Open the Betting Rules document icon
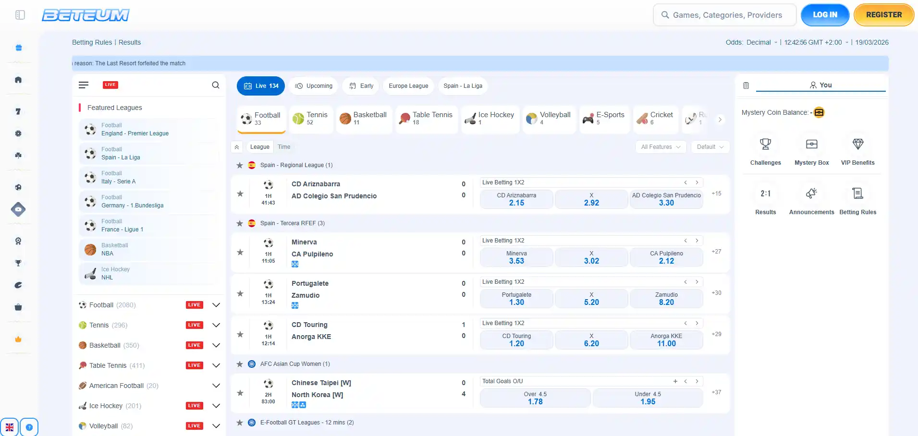 click(x=858, y=194)
